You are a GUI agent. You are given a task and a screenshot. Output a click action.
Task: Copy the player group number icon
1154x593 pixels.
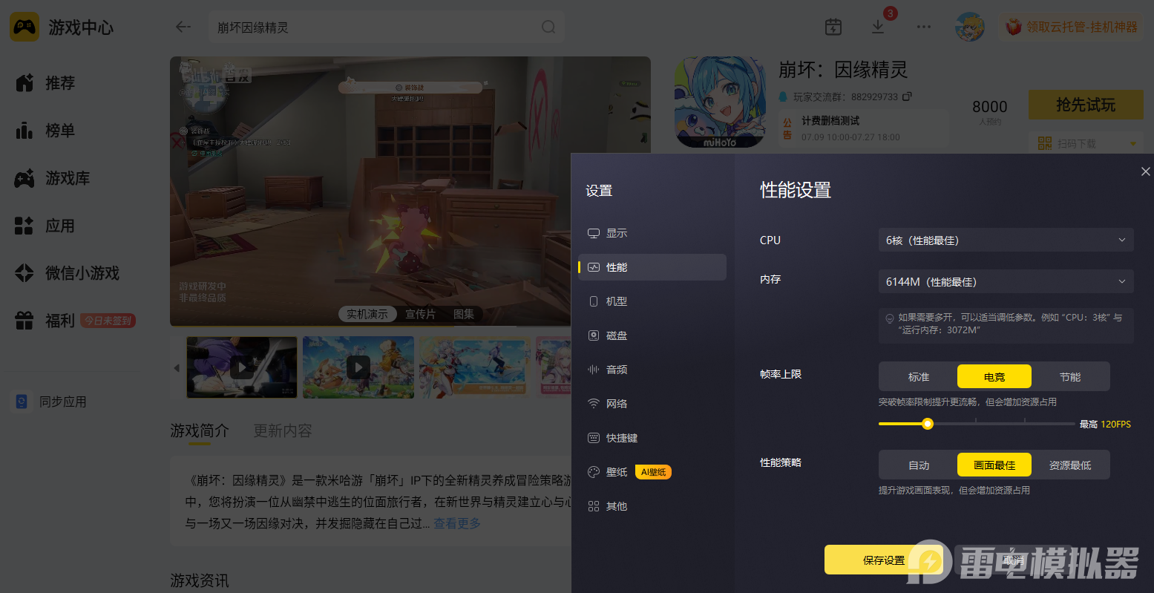click(907, 96)
